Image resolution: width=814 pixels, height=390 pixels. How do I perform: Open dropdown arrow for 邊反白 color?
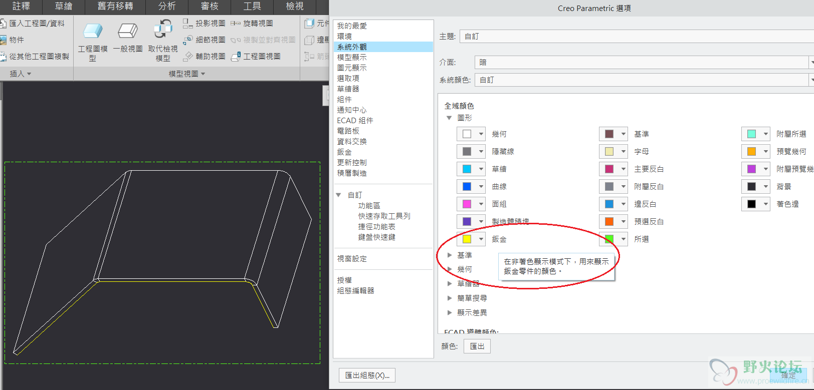pos(623,204)
